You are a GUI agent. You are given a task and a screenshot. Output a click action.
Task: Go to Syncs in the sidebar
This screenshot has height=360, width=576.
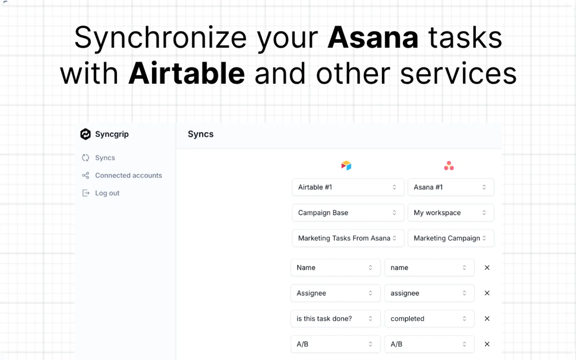click(105, 158)
